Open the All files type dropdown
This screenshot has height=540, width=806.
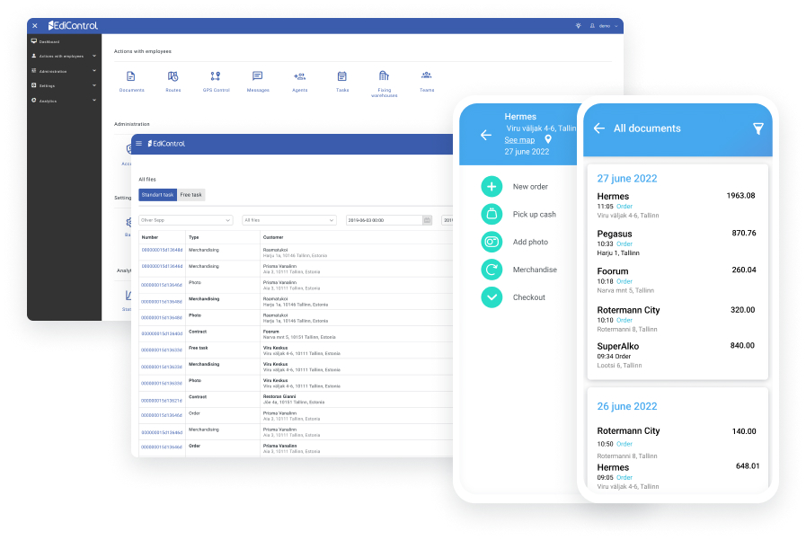(289, 220)
